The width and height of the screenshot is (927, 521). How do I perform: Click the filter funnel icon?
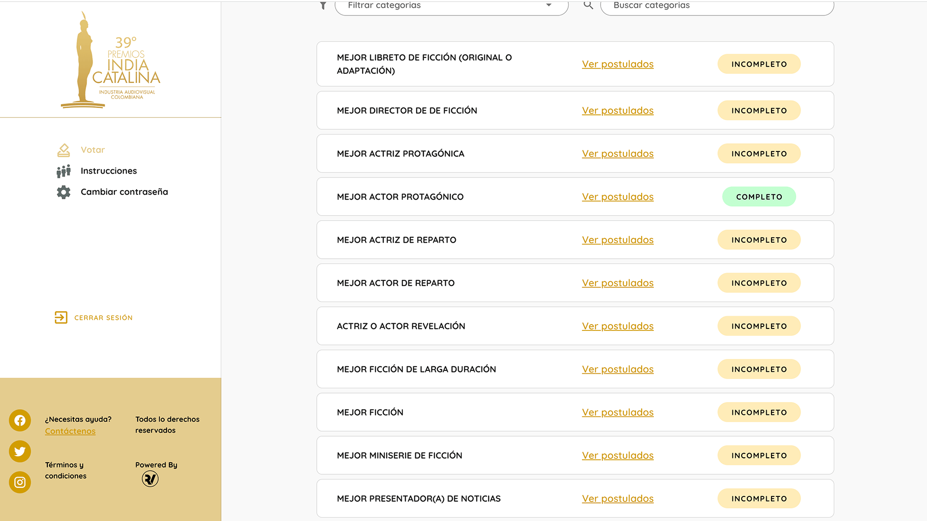(323, 5)
